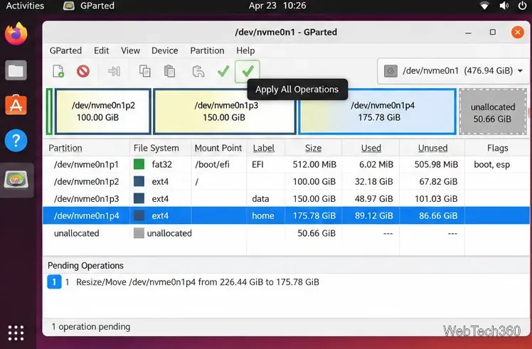Open the Help menu
This screenshot has height=349, width=532.
click(x=245, y=50)
